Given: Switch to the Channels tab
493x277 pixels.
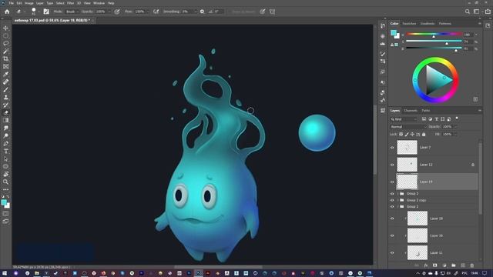Looking at the screenshot, I should pyautogui.click(x=411, y=111).
